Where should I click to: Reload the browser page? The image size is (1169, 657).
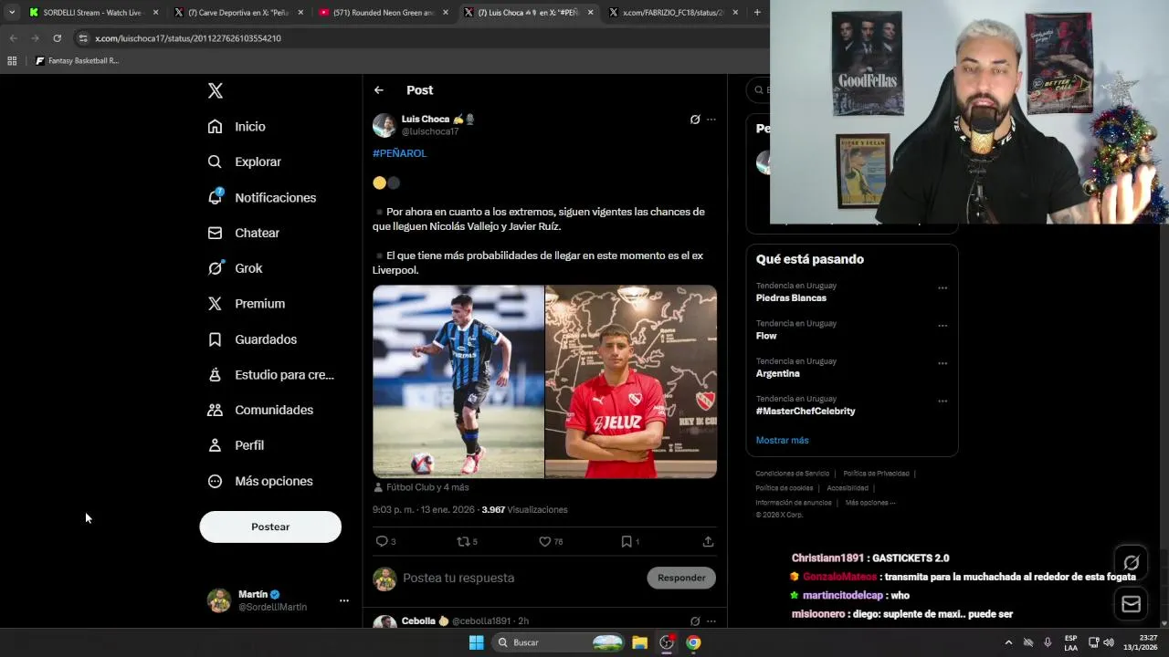point(57,38)
